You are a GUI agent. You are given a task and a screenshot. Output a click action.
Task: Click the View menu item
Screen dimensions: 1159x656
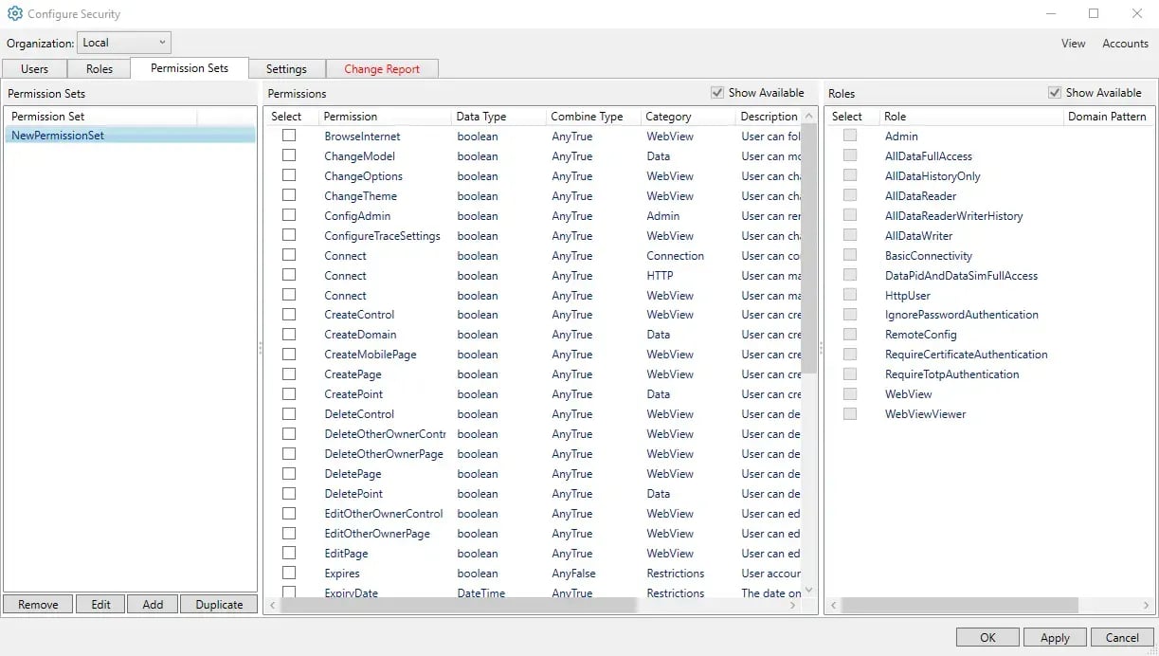click(x=1073, y=43)
